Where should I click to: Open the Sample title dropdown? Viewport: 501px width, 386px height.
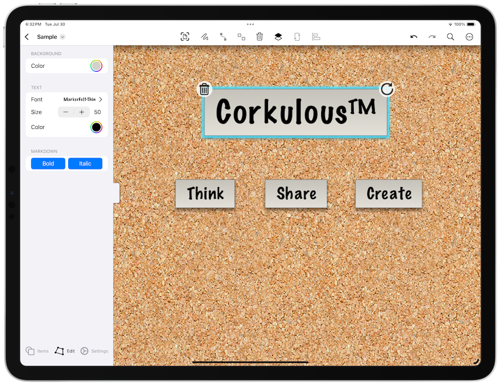[x=63, y=37]
